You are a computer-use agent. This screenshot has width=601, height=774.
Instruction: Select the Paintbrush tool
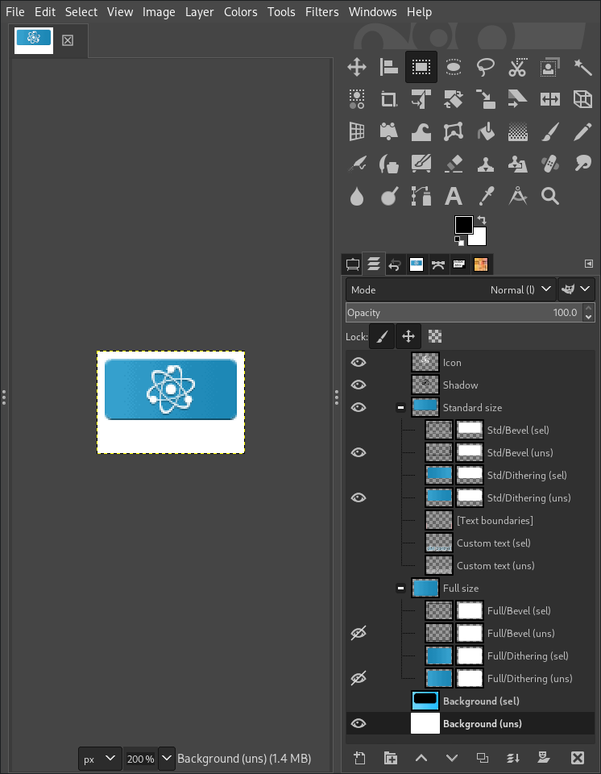(549, 131)
